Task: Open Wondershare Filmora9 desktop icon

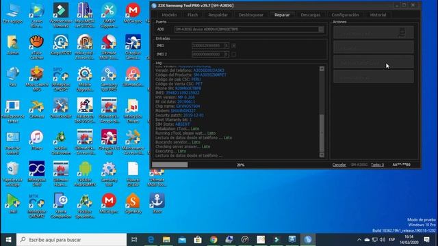Action: (x=61, y=15)
